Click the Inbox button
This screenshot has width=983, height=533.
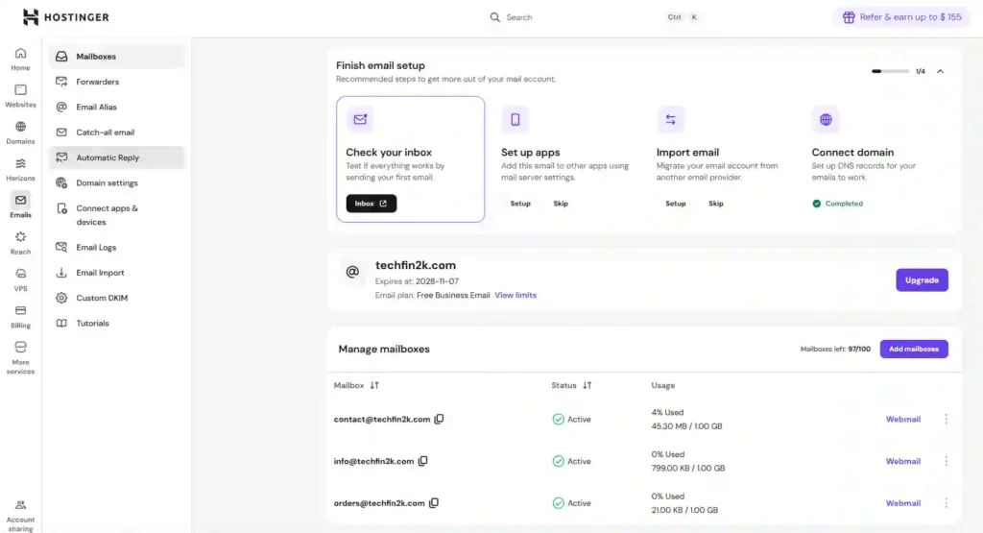(x=372, y=204)
